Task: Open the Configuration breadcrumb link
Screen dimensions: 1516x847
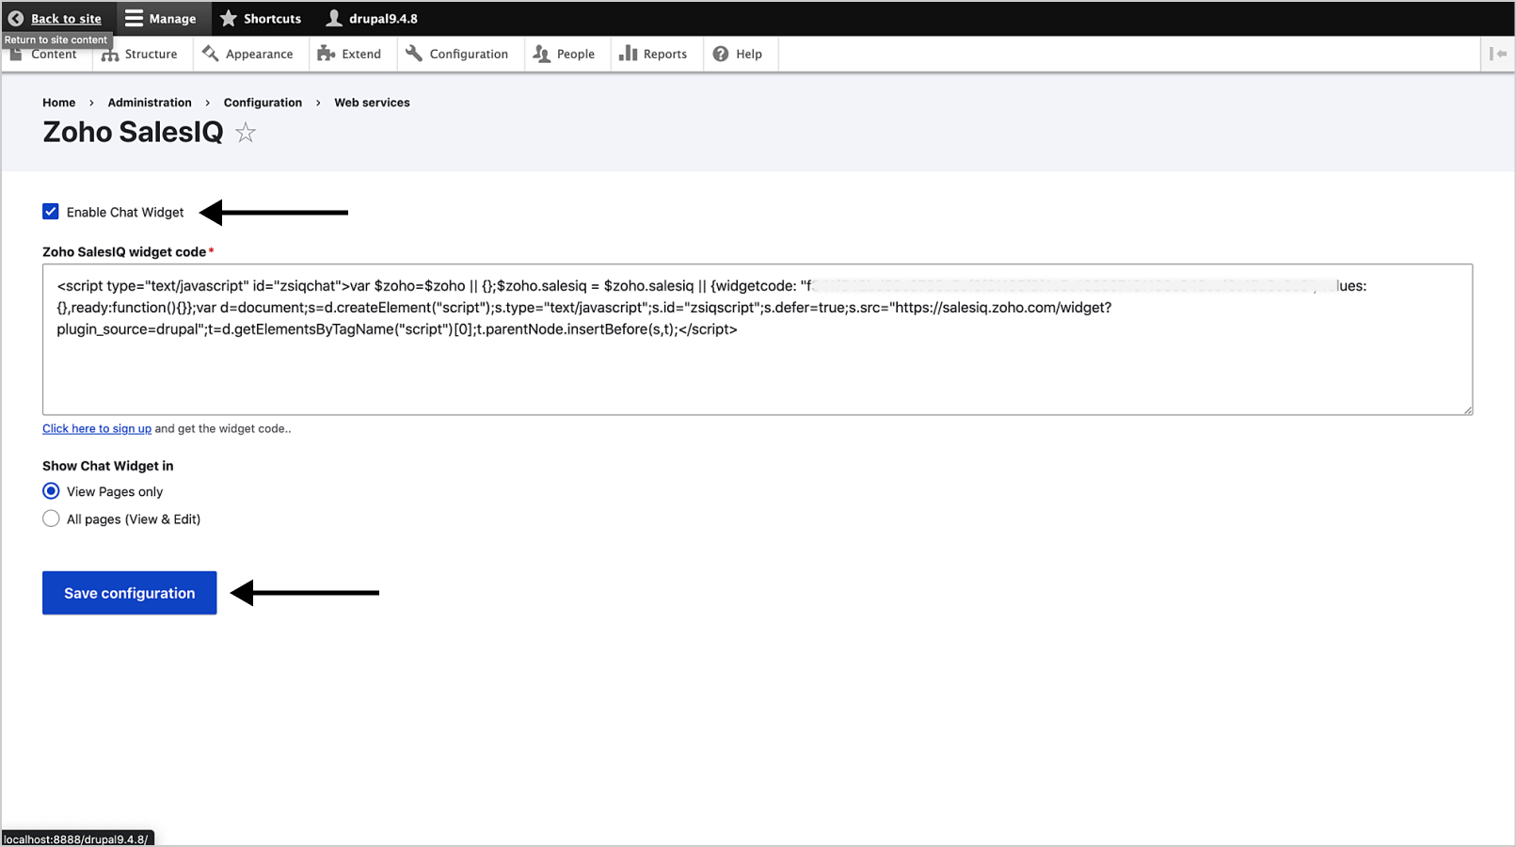Action: 263,103
